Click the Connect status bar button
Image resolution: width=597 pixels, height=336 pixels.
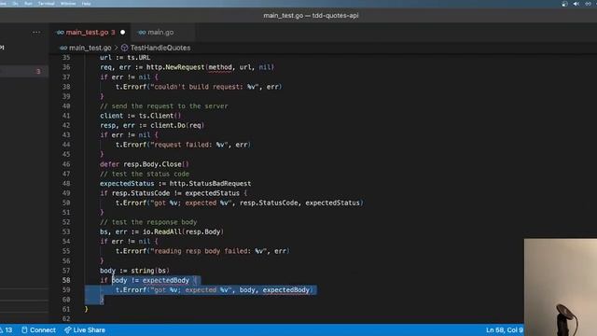coord(38,329)
